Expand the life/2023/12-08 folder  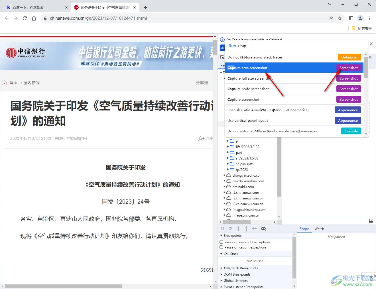pyautogui.click(x=228, y=147)
